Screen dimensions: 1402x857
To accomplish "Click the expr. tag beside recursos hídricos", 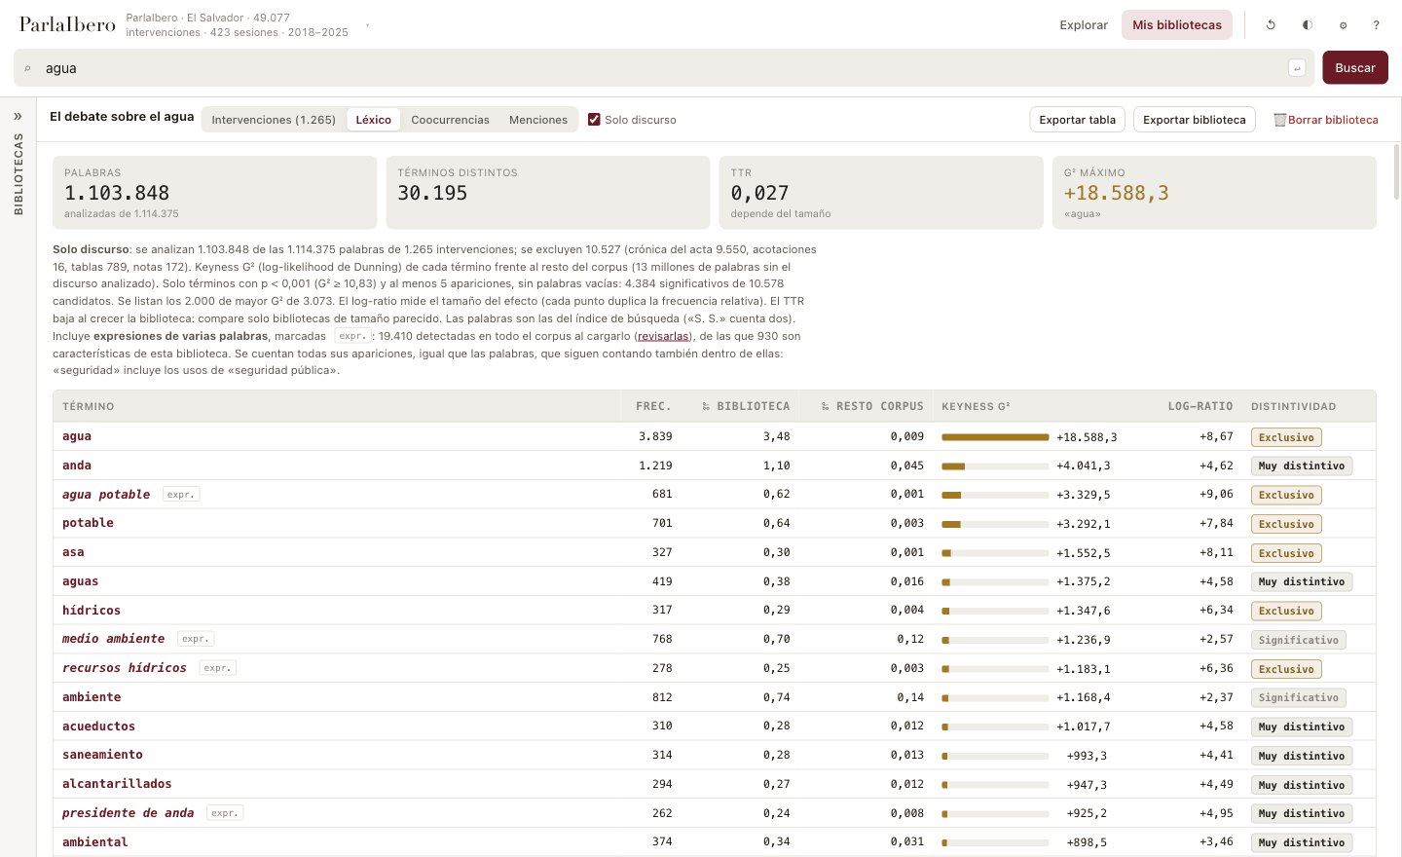I will (218, 668).
